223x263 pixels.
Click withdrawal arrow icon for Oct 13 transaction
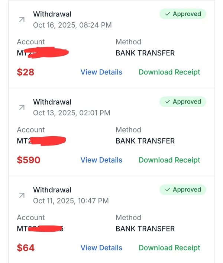22,108
